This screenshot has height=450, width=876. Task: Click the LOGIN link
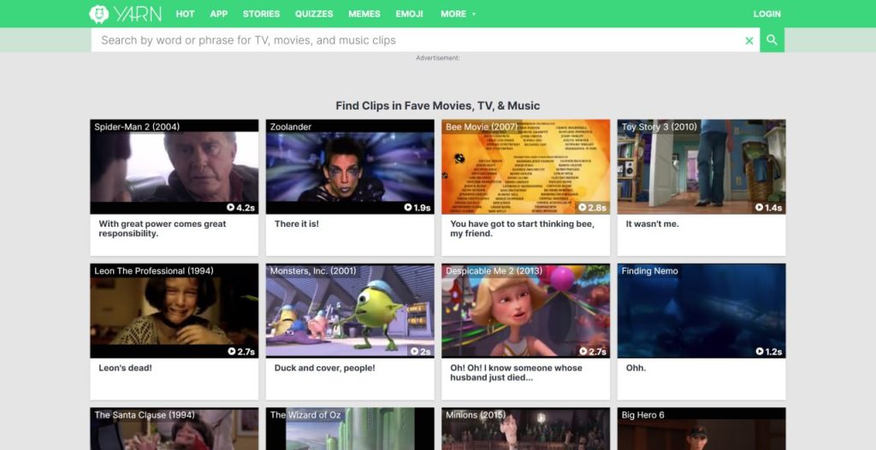tap(767, 14)
